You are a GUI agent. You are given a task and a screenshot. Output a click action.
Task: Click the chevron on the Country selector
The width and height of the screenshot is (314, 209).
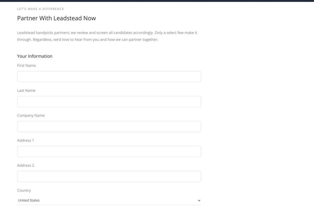point(199,200)
